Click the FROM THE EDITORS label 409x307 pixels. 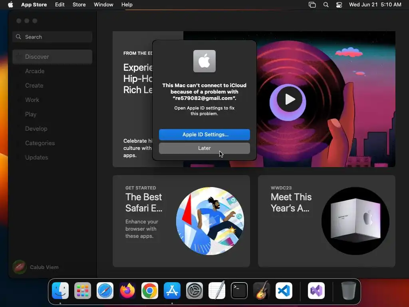(x=138, y=53)
